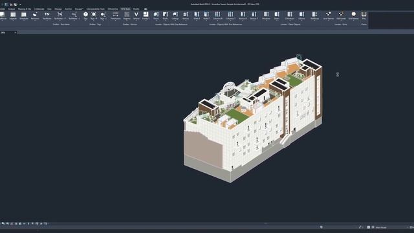
Task: Select the TextNotes - L tool
Action: tap(74, 16)
